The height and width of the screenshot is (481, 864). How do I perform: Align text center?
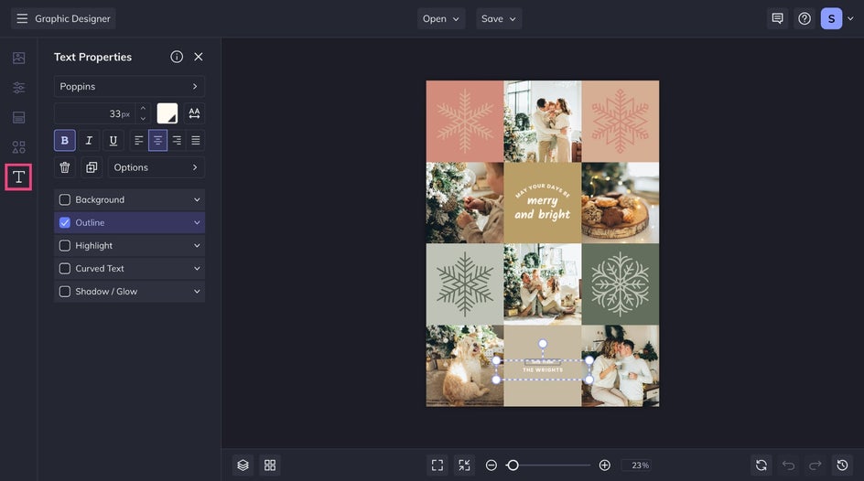pyautogui.click(x=157, y=140)
